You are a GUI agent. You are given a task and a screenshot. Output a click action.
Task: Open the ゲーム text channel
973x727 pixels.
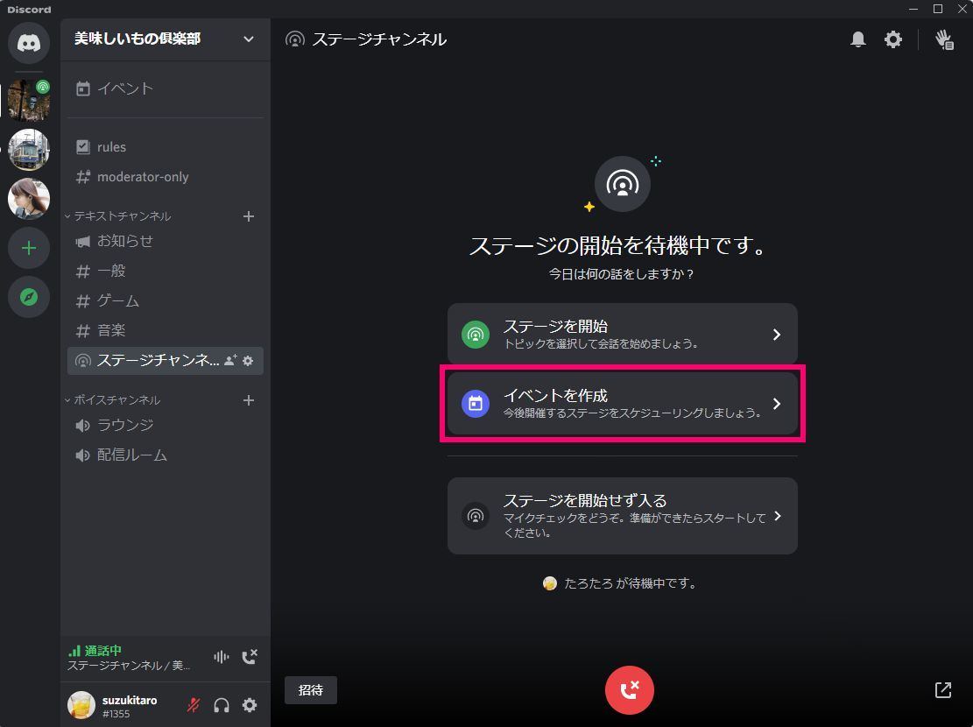click(x=165, y=301)
